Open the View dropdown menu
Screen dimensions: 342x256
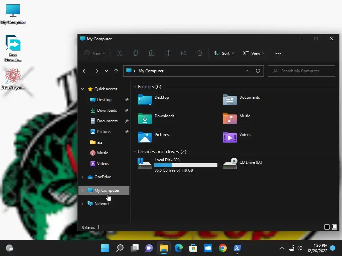coord(254,53)
